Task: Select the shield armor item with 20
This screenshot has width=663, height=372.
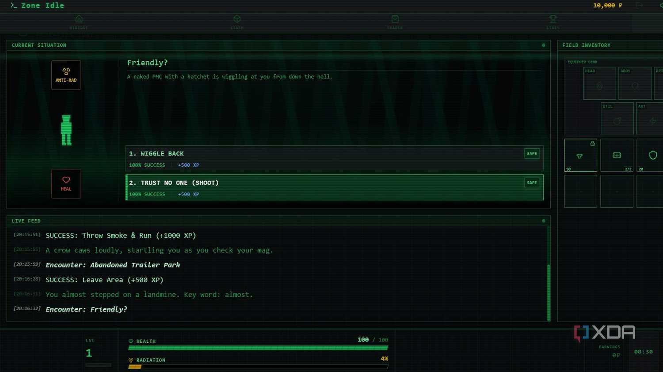Action: click(x=650, y=155)
